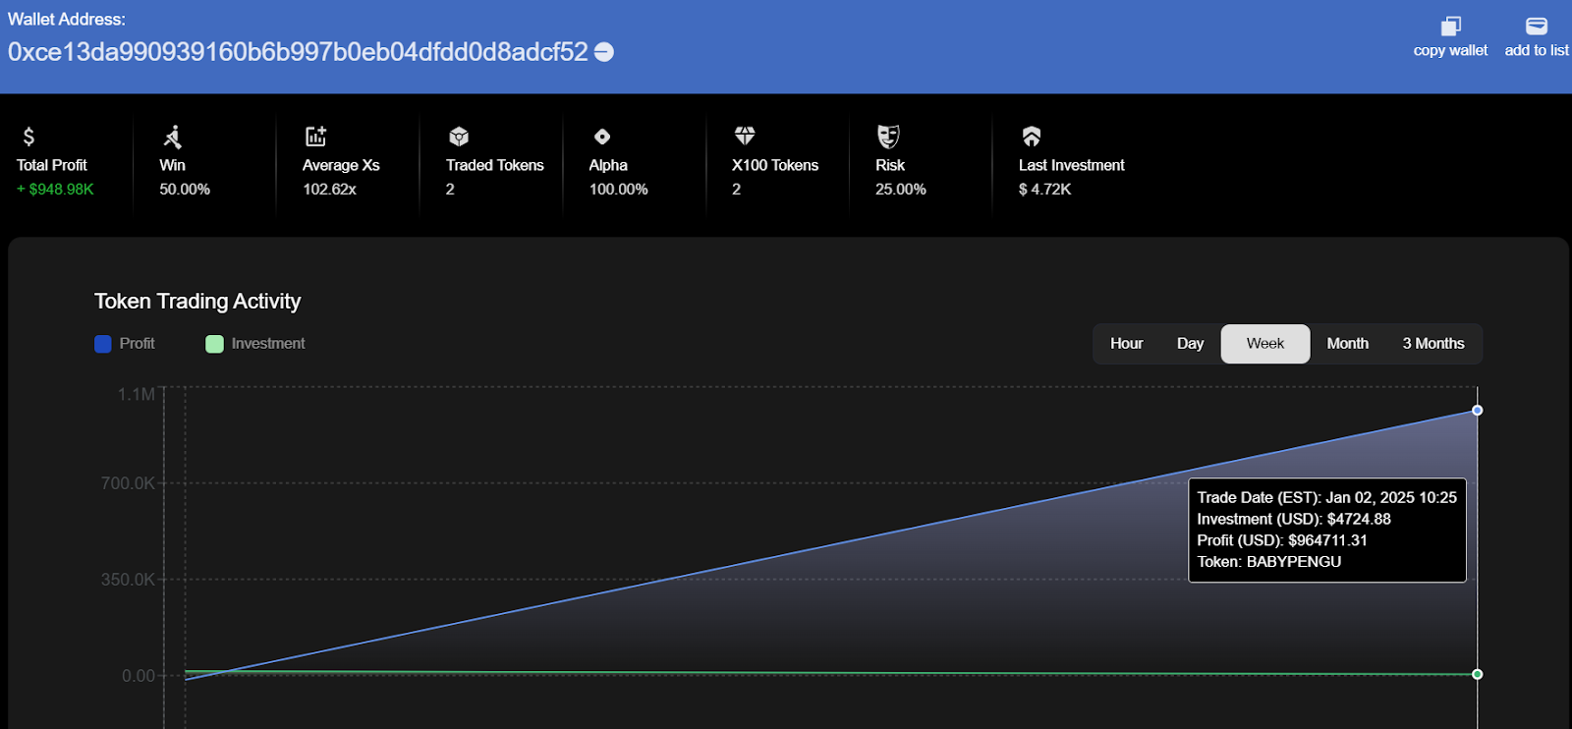Viewport: 1572px width, 729px height.
Task: Click the 50.00% win value
Action: click(185, 190)
